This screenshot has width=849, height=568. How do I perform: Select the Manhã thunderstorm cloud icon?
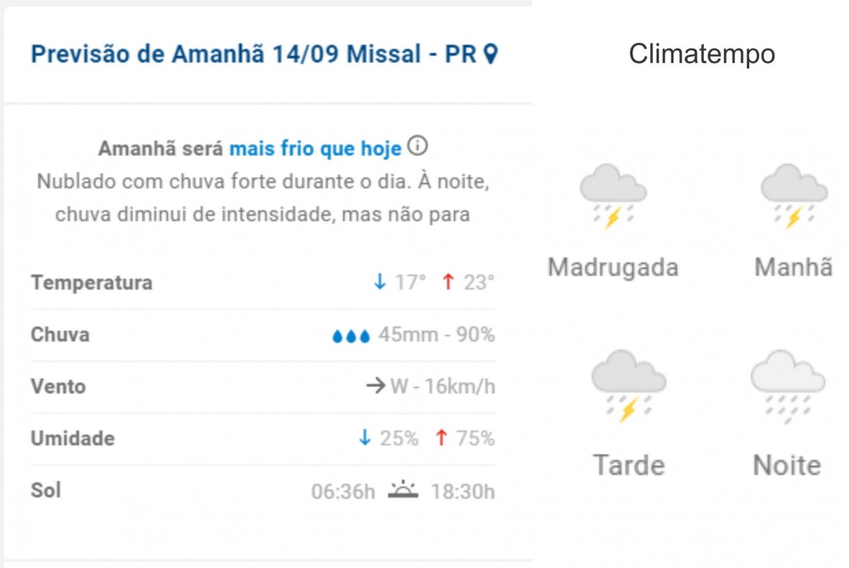[x=794, y=196]
